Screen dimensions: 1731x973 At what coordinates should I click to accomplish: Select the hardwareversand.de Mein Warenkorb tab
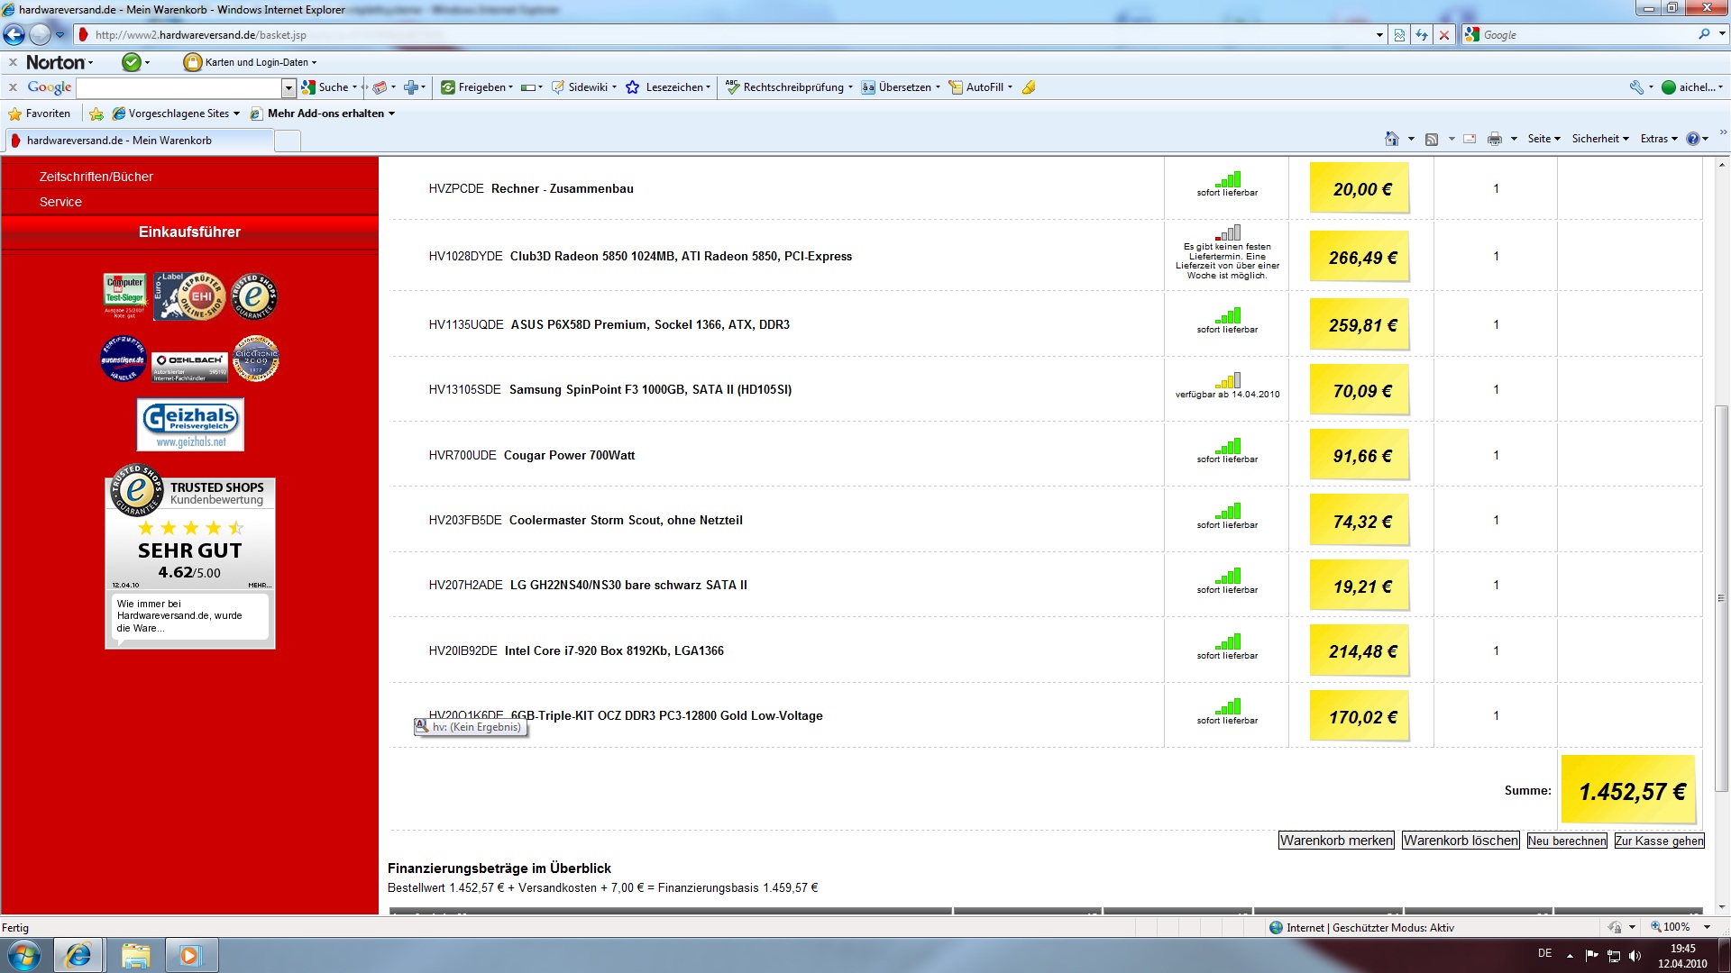(x=139, y=141)
